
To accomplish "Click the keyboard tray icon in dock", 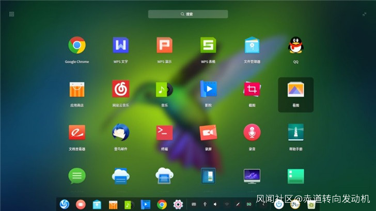I will pyautogui.click(x=194, y=204).
